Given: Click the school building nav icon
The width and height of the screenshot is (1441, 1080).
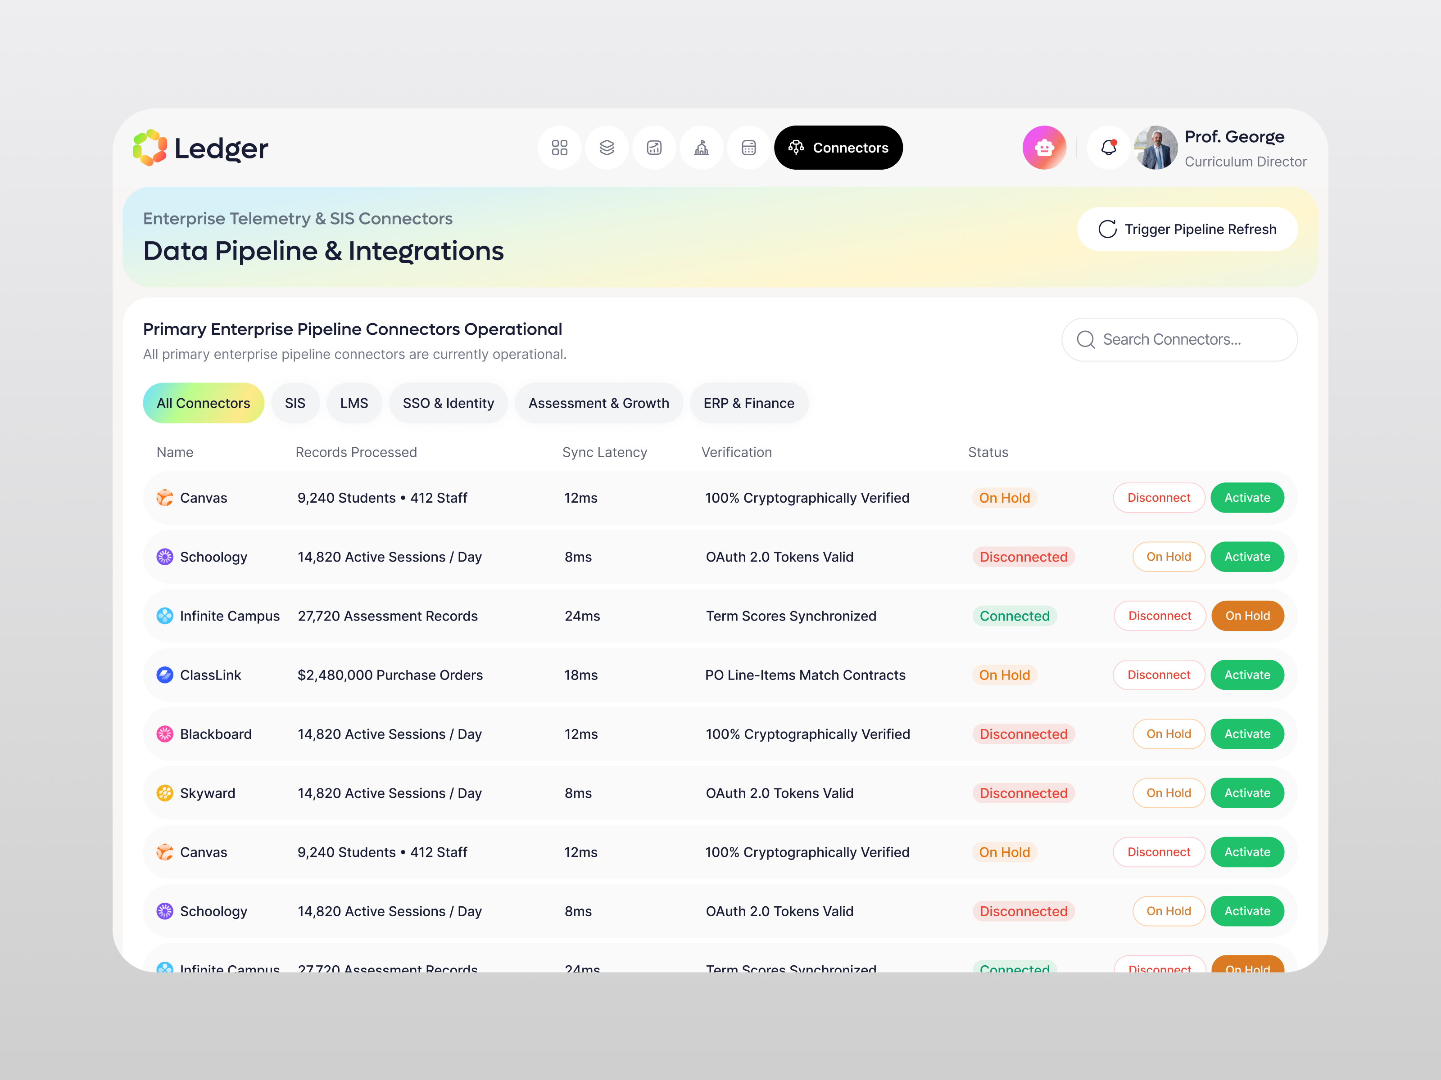Looking at the screenshot, I should pyautogui.click(x=702, y=148).
